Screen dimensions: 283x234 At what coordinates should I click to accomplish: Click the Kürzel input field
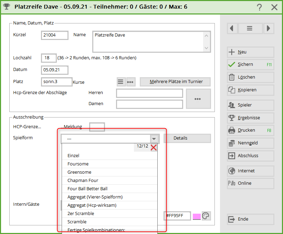click(x=54, y=35)
